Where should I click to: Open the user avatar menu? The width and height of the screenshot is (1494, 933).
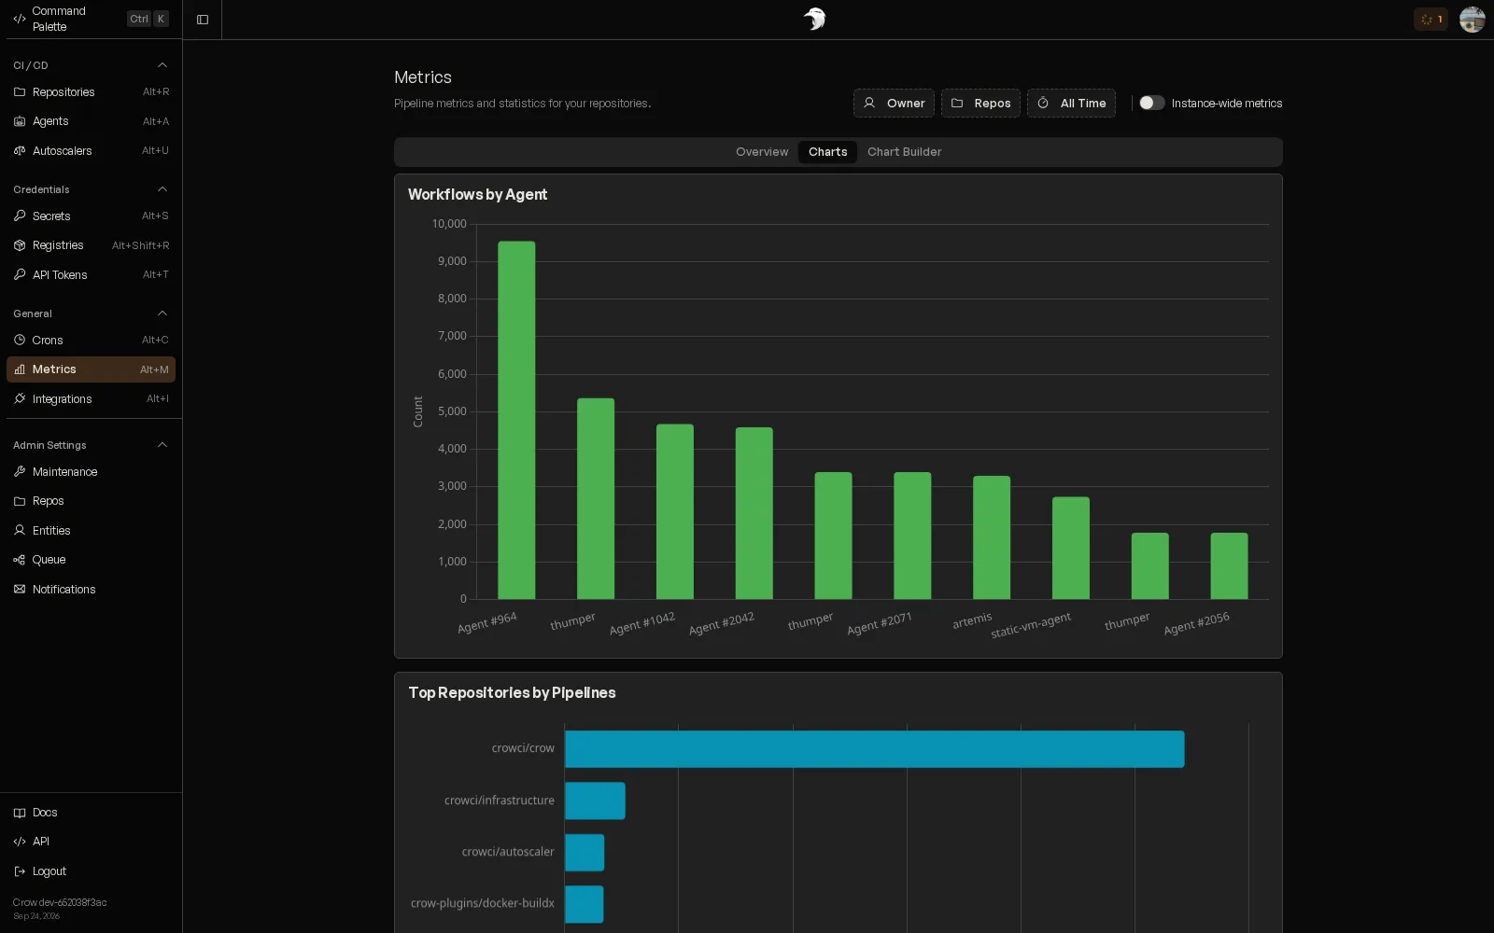[1473, 19]
